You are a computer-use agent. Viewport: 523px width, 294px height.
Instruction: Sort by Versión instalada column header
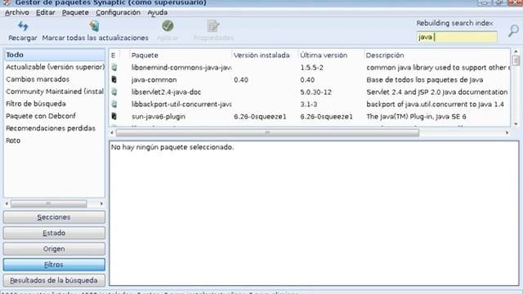[265, 56]
